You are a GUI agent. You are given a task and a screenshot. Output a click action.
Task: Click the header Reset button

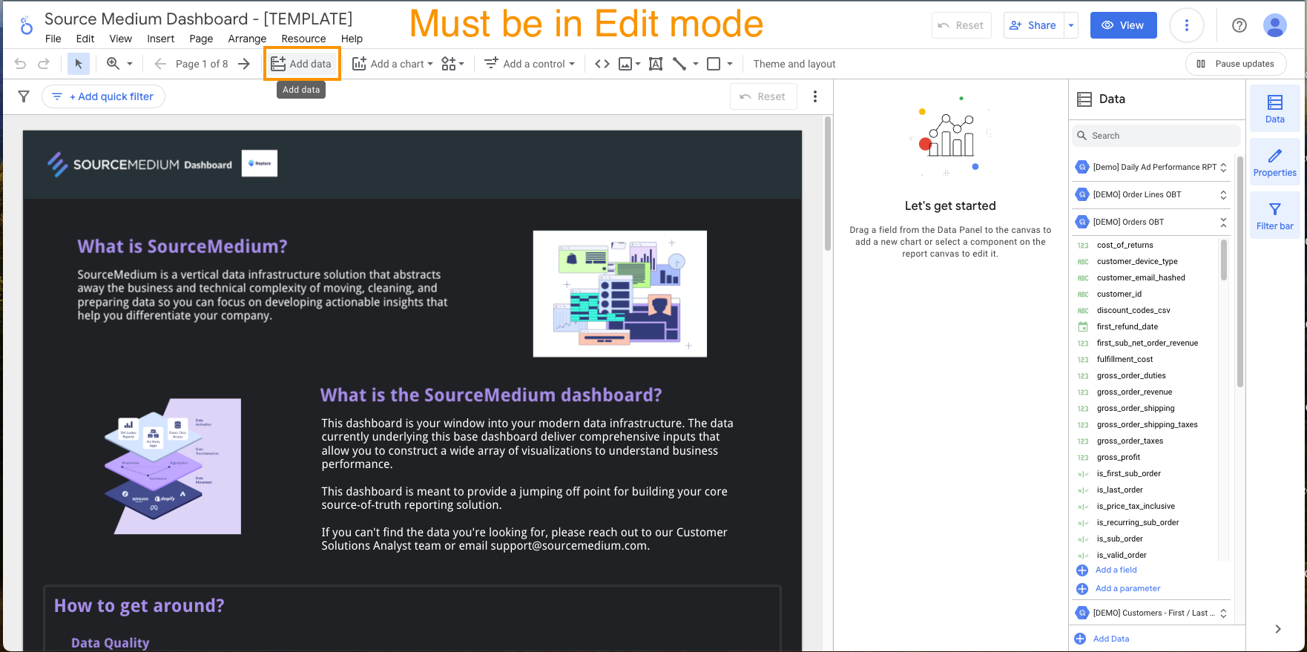(x=961, y=25)
